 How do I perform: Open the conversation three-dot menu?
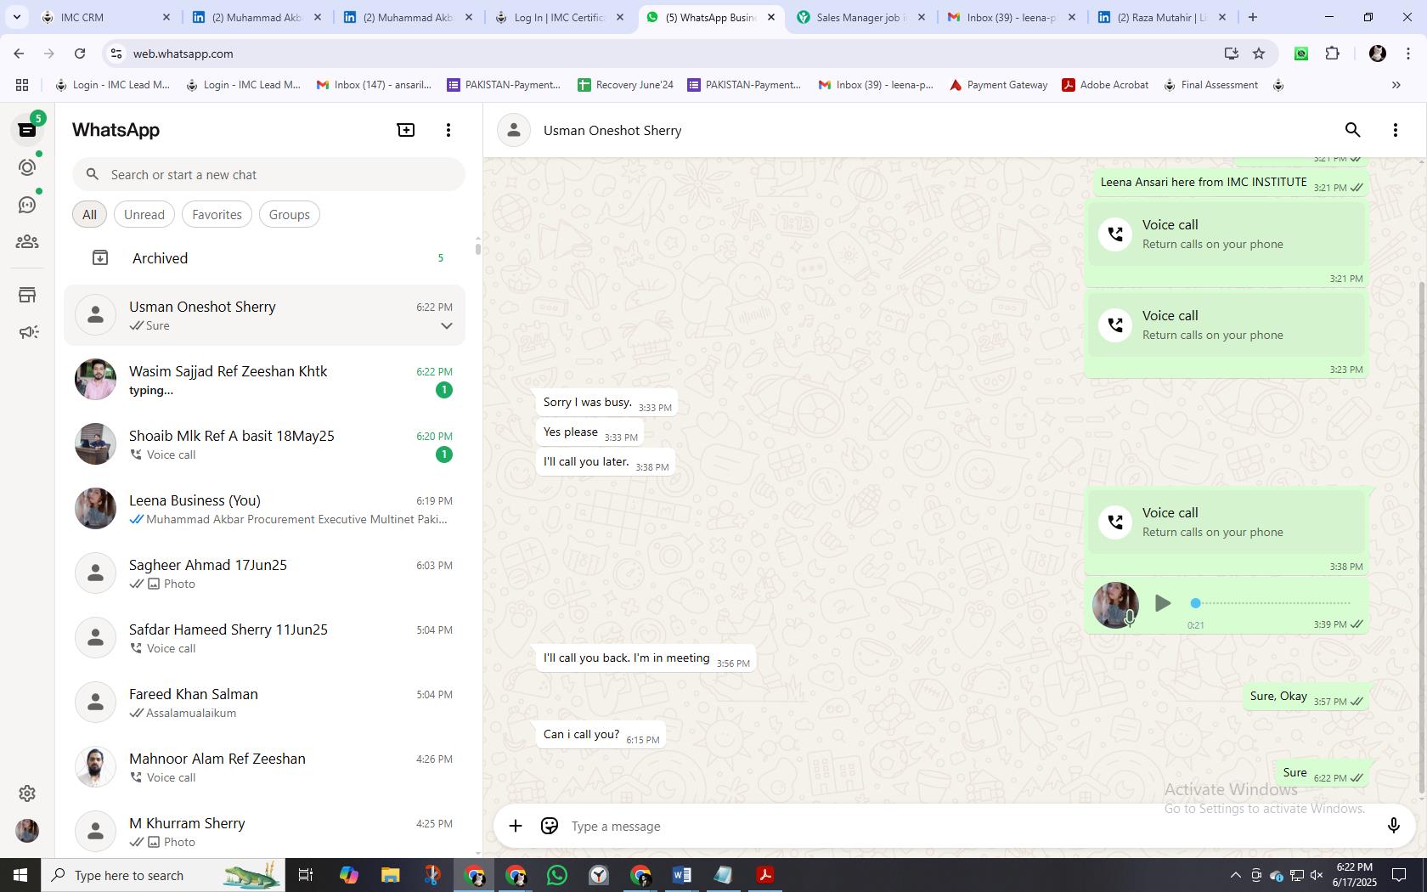point(1396,130)
